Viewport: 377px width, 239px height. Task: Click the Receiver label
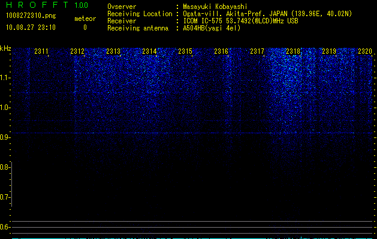(122, 21)
